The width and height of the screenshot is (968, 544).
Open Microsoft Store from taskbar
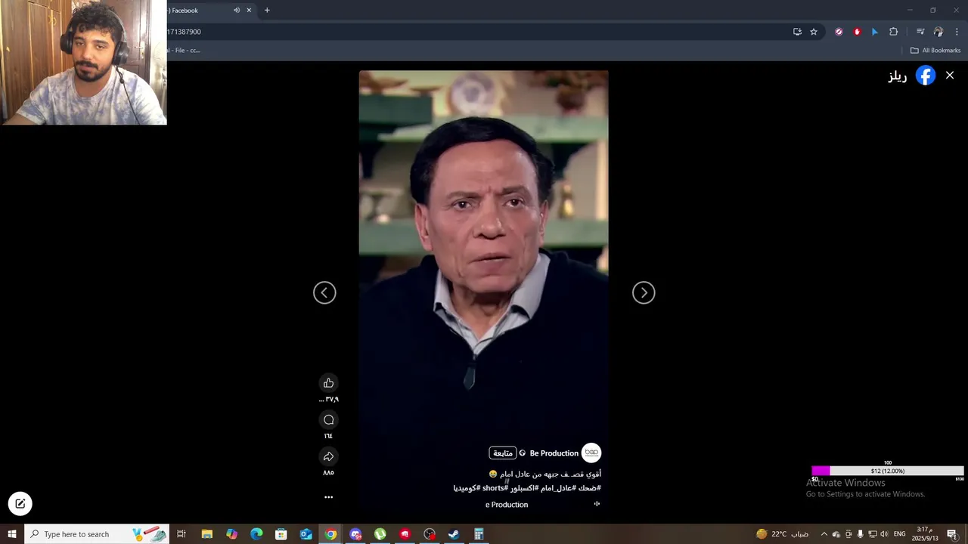click(x=281, y=534)
